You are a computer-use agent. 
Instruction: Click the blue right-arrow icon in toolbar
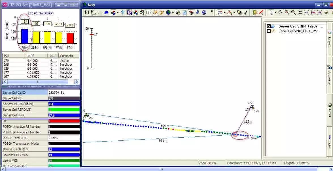coord(106,12)
